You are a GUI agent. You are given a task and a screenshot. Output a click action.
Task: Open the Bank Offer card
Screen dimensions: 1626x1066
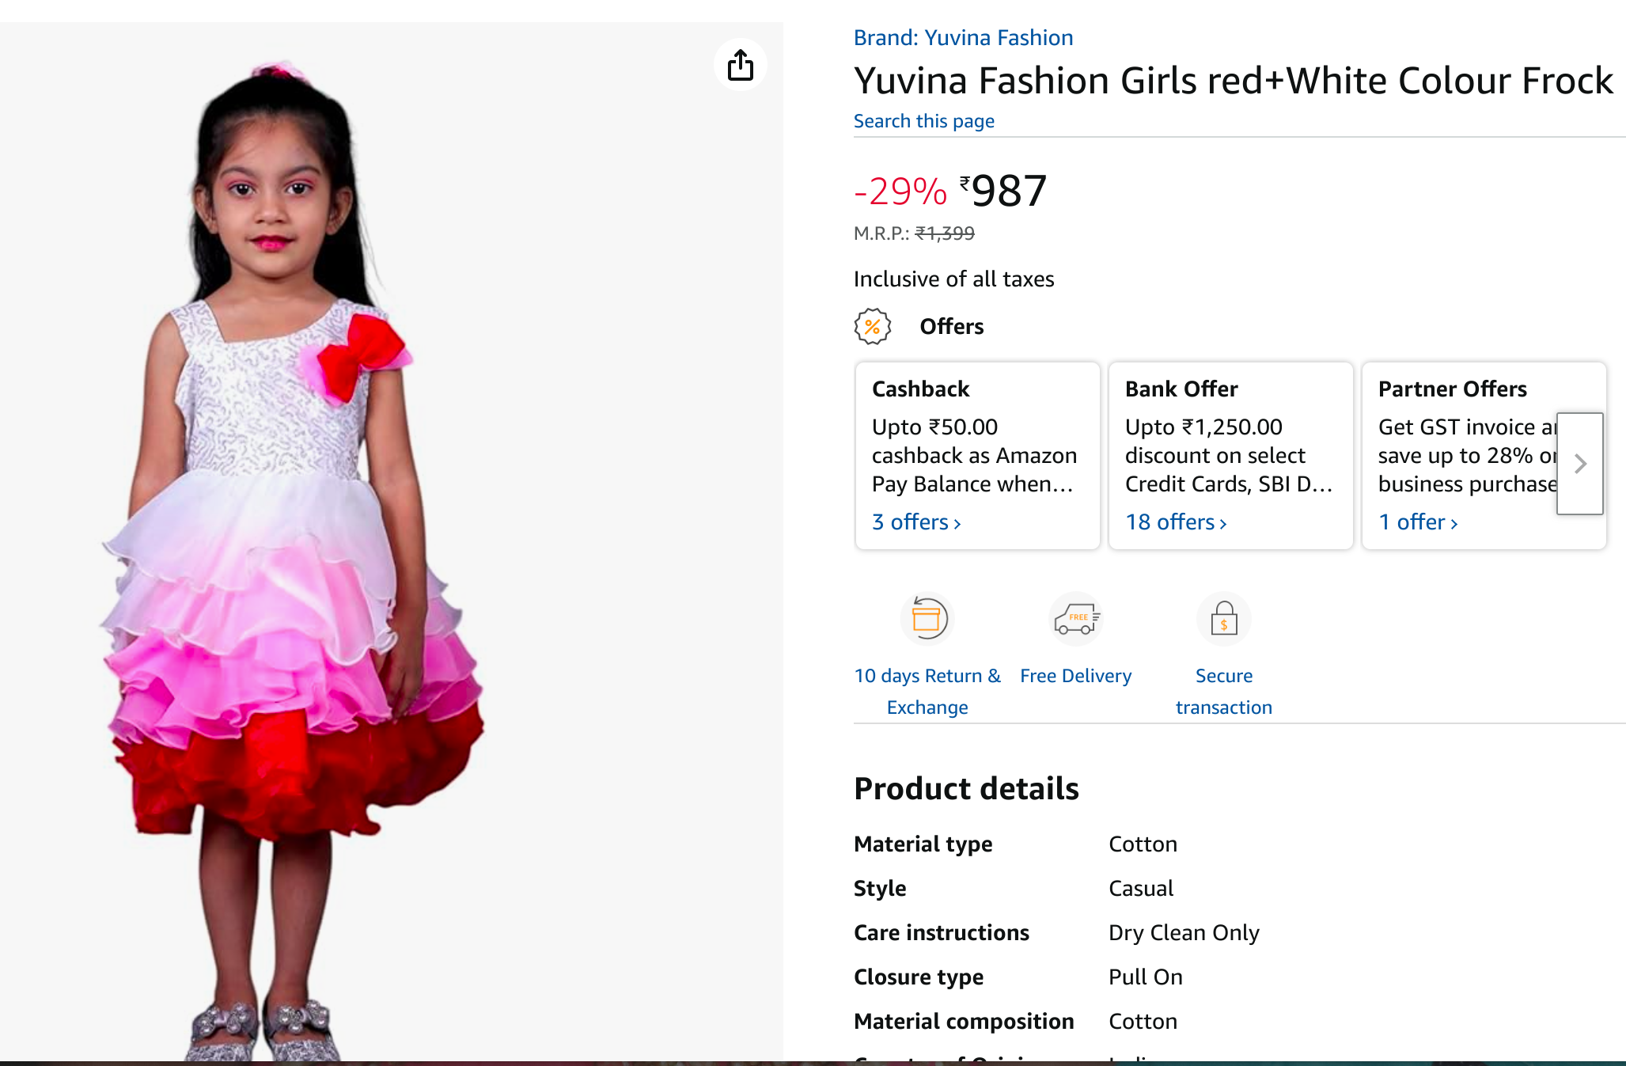pos(1230,443)
